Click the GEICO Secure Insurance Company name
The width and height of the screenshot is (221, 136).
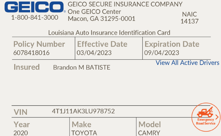click(x=125, y=4)
